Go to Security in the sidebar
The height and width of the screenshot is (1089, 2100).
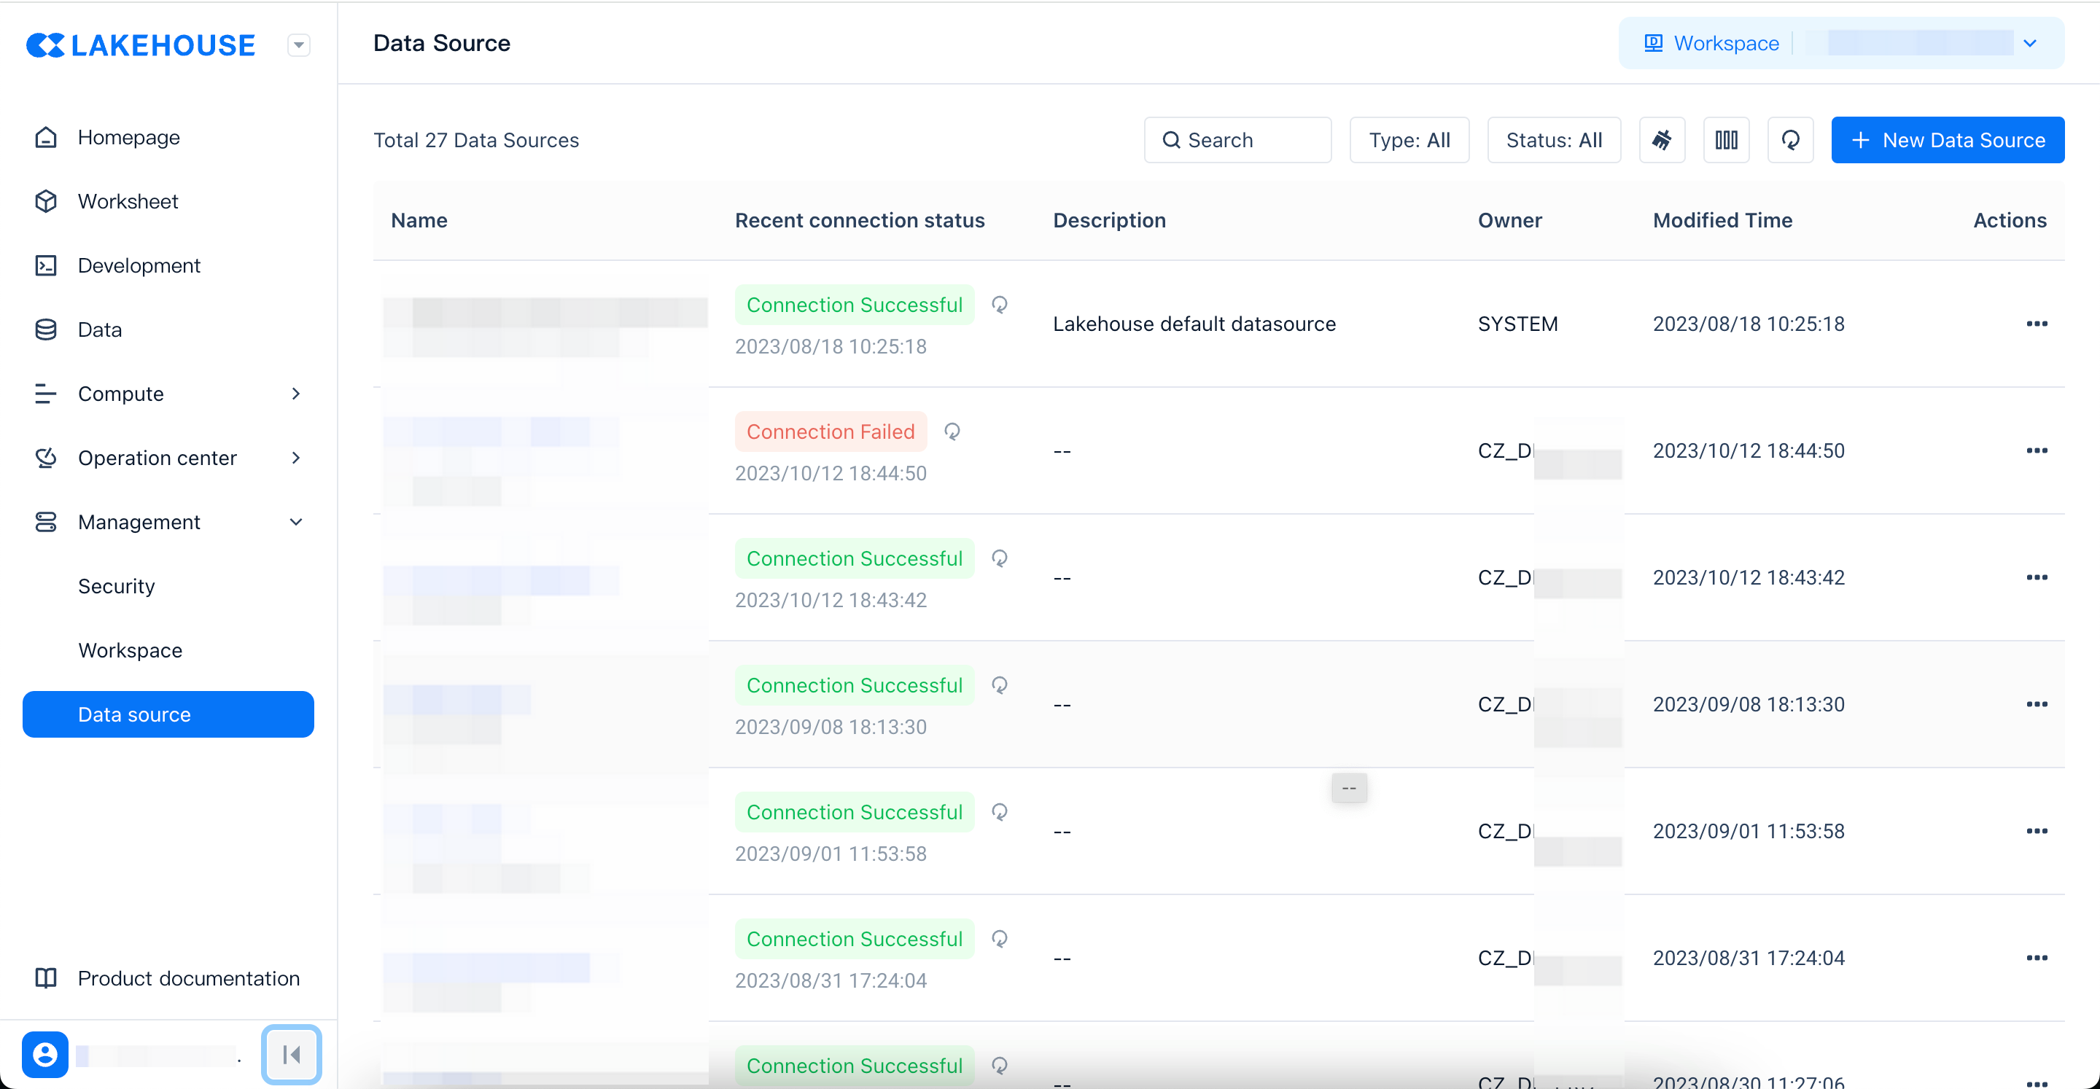[x=116, y=586]
